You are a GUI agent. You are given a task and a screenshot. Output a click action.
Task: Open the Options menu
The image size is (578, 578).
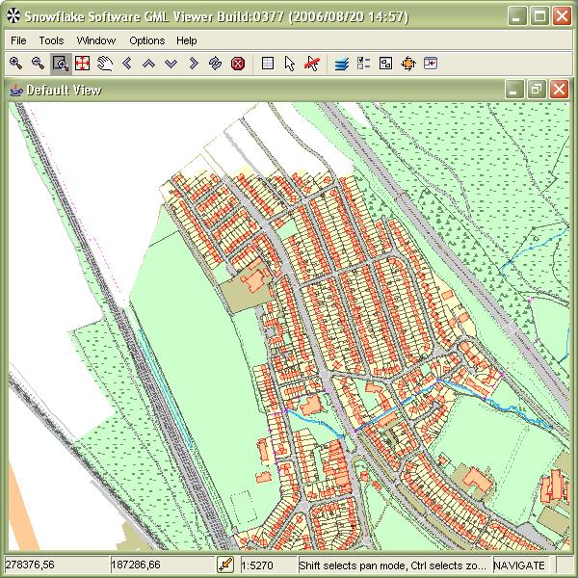(x=146, y=40)
